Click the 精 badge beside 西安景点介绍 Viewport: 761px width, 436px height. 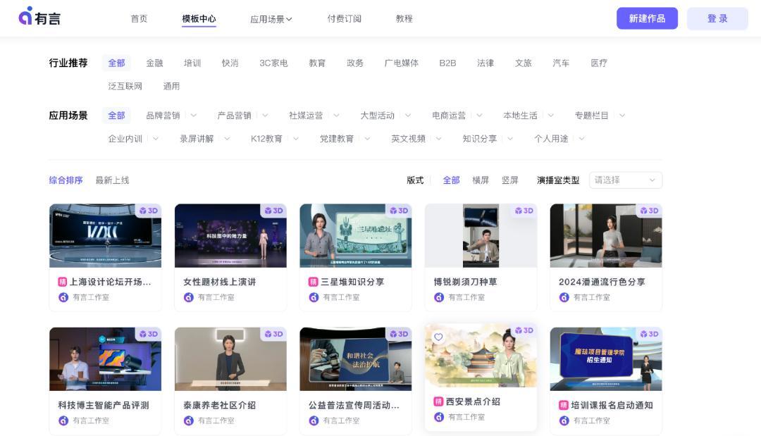(438, 401)
